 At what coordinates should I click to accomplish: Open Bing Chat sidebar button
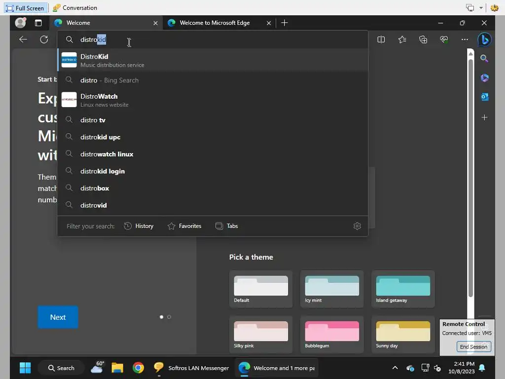pos(484,39)
